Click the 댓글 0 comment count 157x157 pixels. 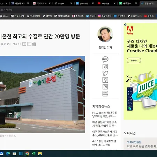click(16, 44)
